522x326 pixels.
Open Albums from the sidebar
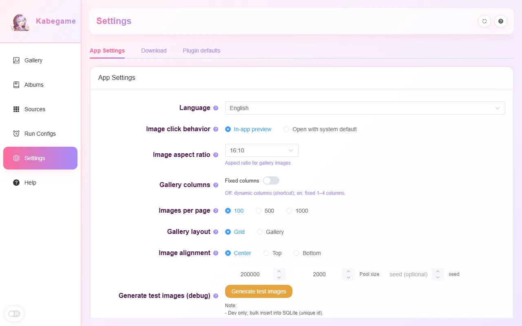pos(40,85)
